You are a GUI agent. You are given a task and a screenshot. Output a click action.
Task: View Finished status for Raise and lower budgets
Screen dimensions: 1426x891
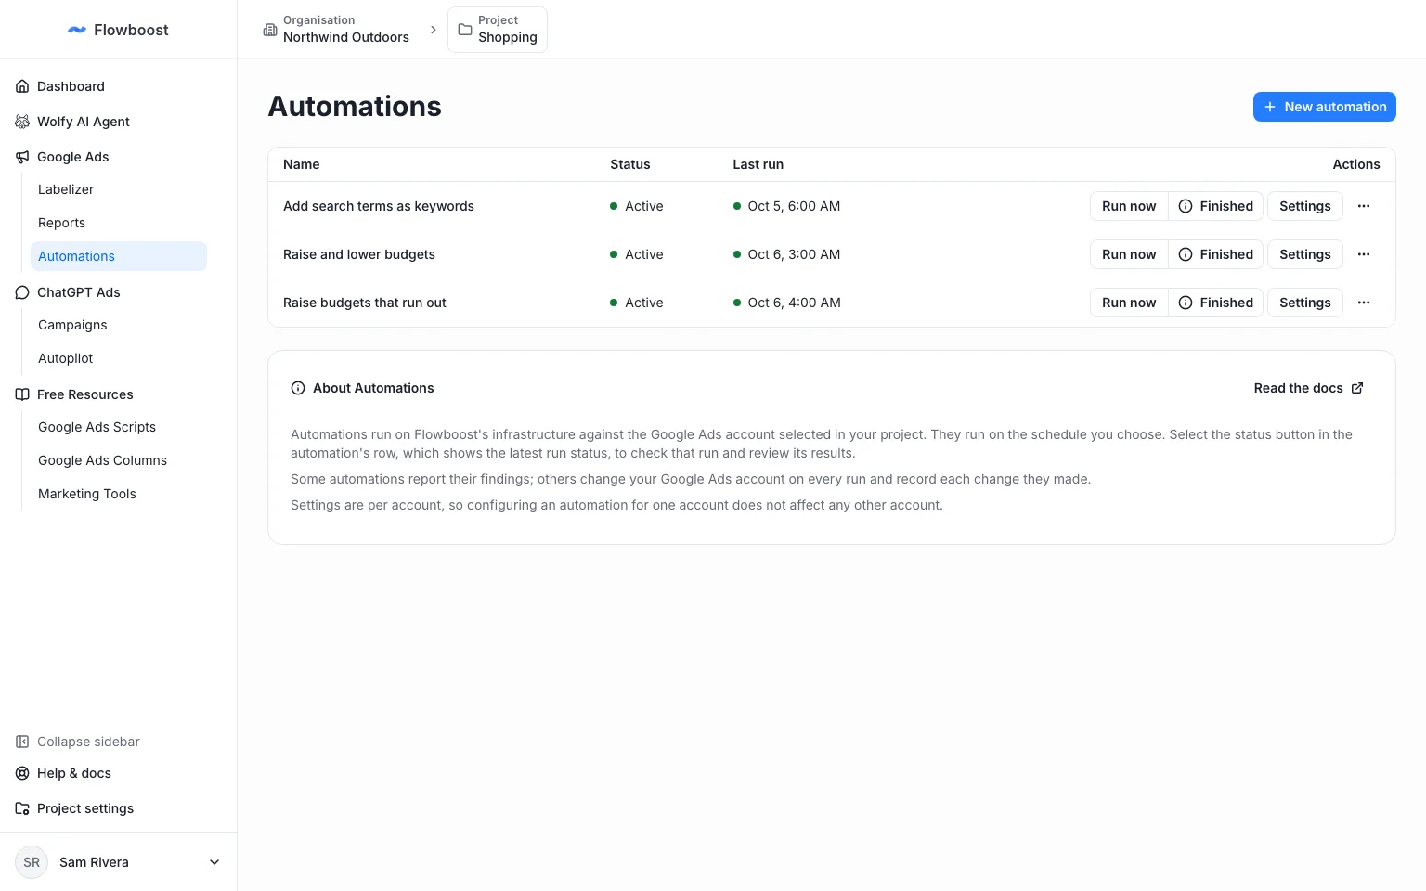[x=1216, y=254]
